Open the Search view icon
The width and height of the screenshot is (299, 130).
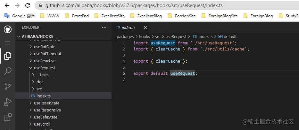point(8,71)
